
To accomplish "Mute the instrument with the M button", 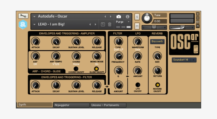I will [x=137, y=26].
